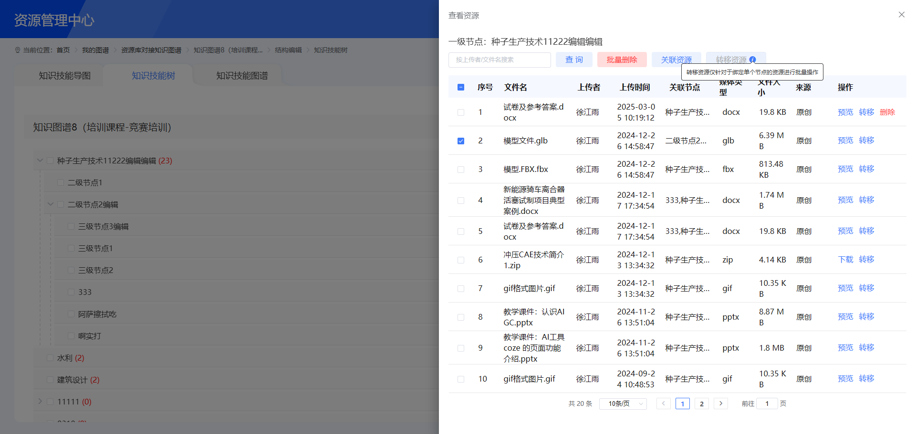Click the 按上传者/文件名搜索 input field
The image size is (916, 434).
(499, 60)
